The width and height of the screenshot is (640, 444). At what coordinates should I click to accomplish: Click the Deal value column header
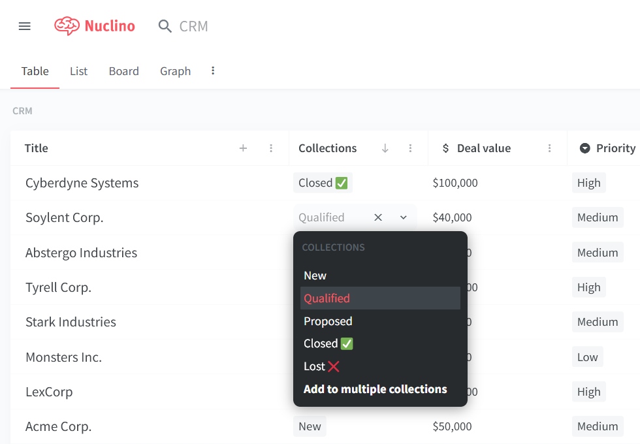click(484, 148)
